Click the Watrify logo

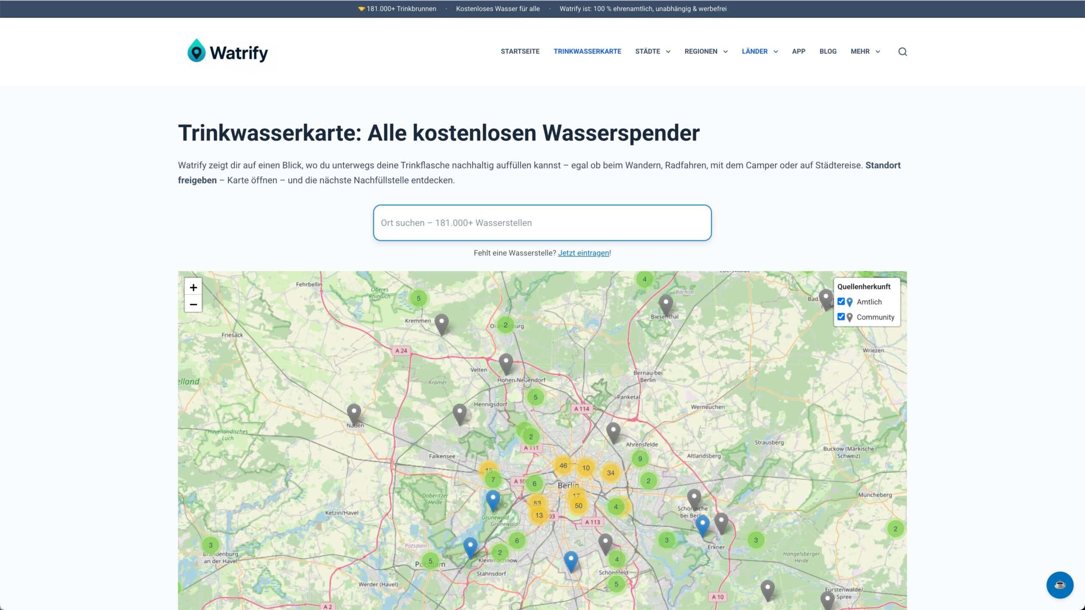pyautogui.click(x=228, y=51)
